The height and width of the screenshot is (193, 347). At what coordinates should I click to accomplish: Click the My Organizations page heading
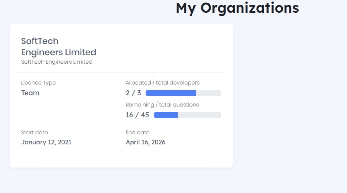click(x=237, y=8)
